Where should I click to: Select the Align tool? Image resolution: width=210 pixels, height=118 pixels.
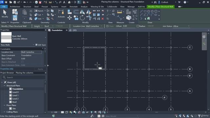point(70,12)
